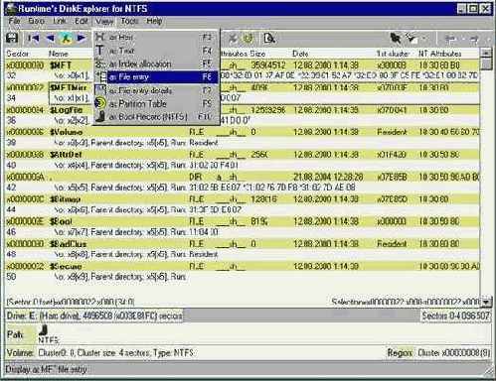This screenshot has height=381, width=496.
Task: Click the vertical scrollbar thumb
Action: pos(486,63)
